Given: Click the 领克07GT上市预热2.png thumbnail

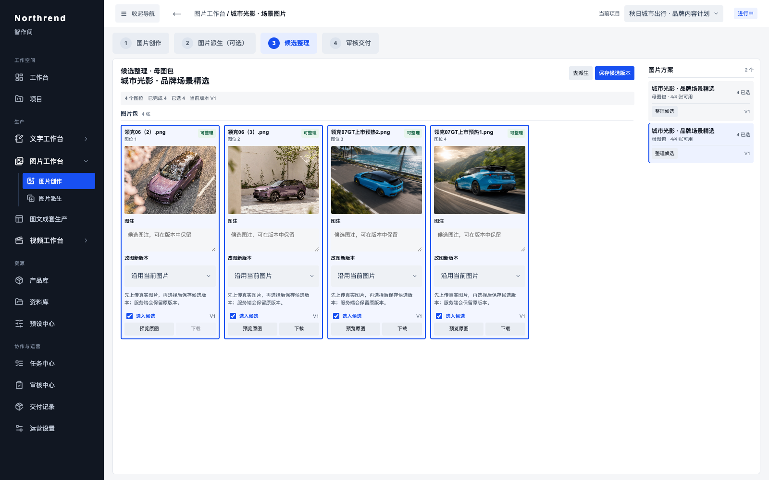Looking at the screenshot, I should pos(376,180).
